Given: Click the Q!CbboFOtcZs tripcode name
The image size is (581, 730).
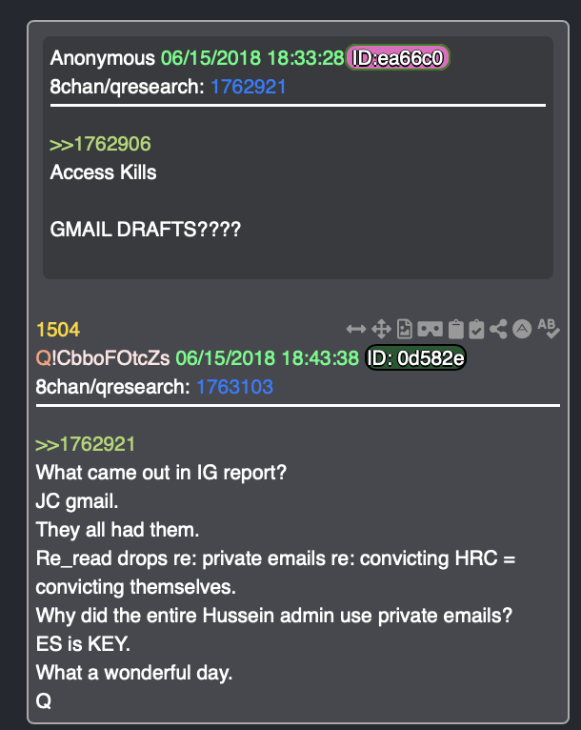Looking at the screenshot, I should pos(103,358).
